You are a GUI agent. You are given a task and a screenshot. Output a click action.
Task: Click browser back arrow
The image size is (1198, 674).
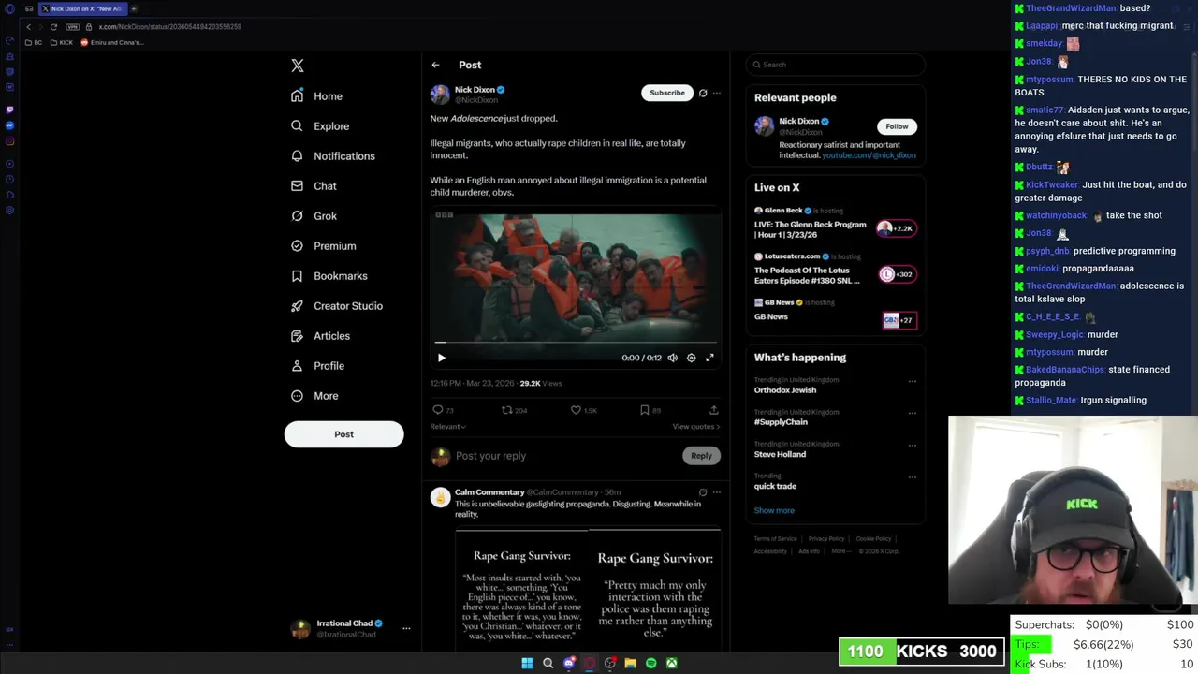pyautogui.click(x=28, y=26)
